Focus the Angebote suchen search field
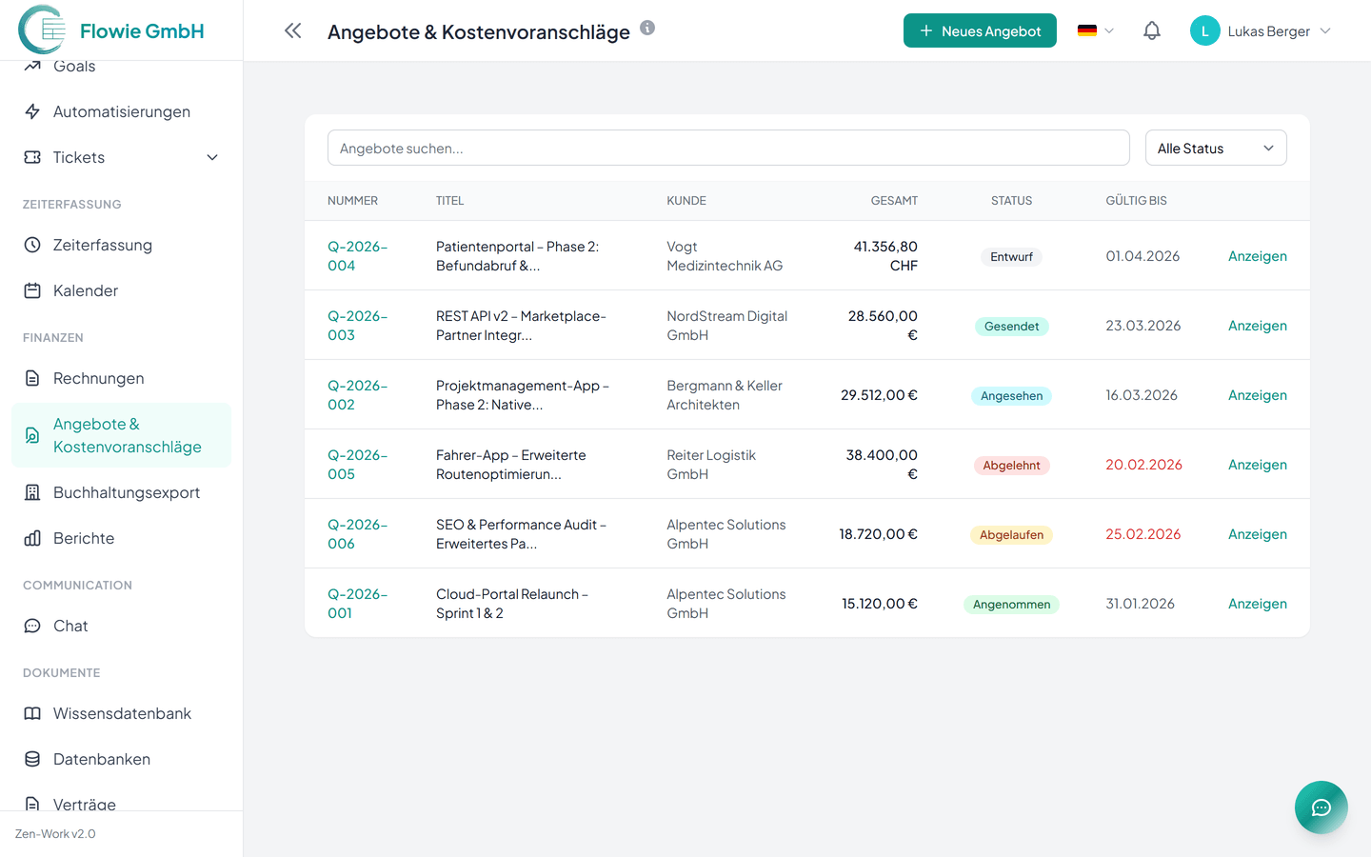Image resolution: width=1371 pixels, height=857 pixels. pos(728,149)
